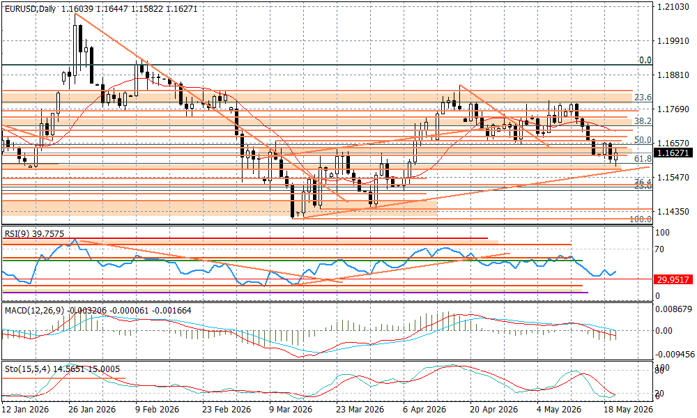Click the 100.0 Fibonacci level label
The image size is (697, 418).
click(x=641, y=219)
